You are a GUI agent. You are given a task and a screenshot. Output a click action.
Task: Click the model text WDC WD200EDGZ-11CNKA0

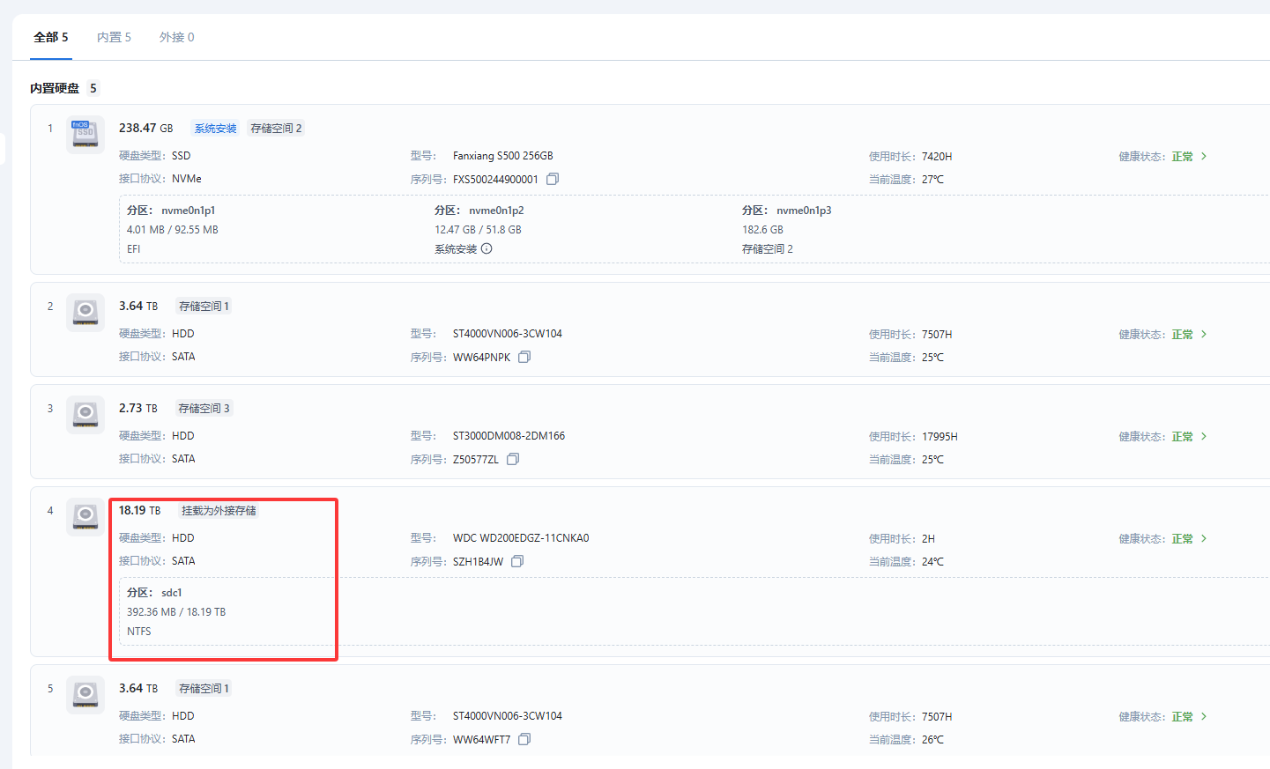tap(521, 538)
